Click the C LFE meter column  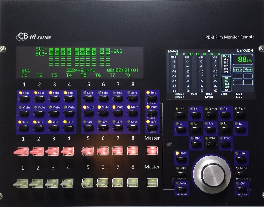coord(188,73)
